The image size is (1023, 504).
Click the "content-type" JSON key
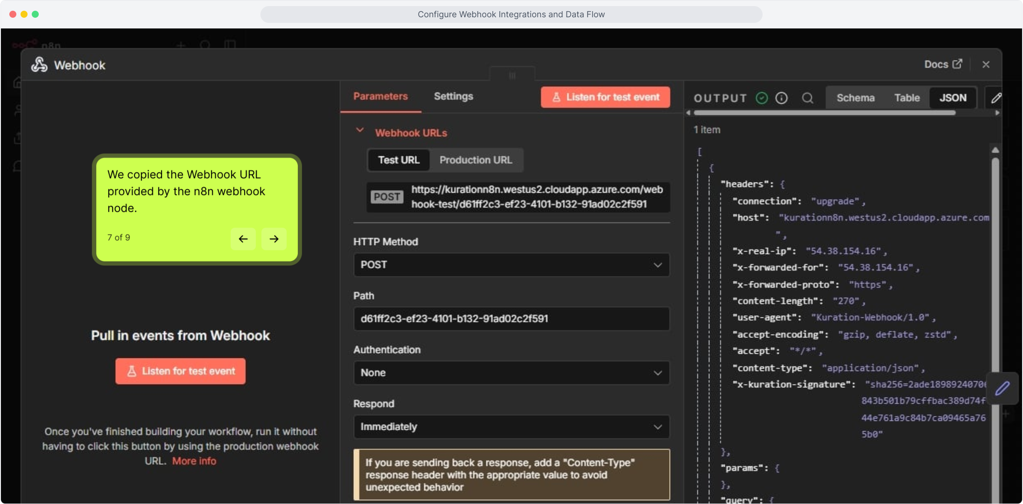point(772,368)
